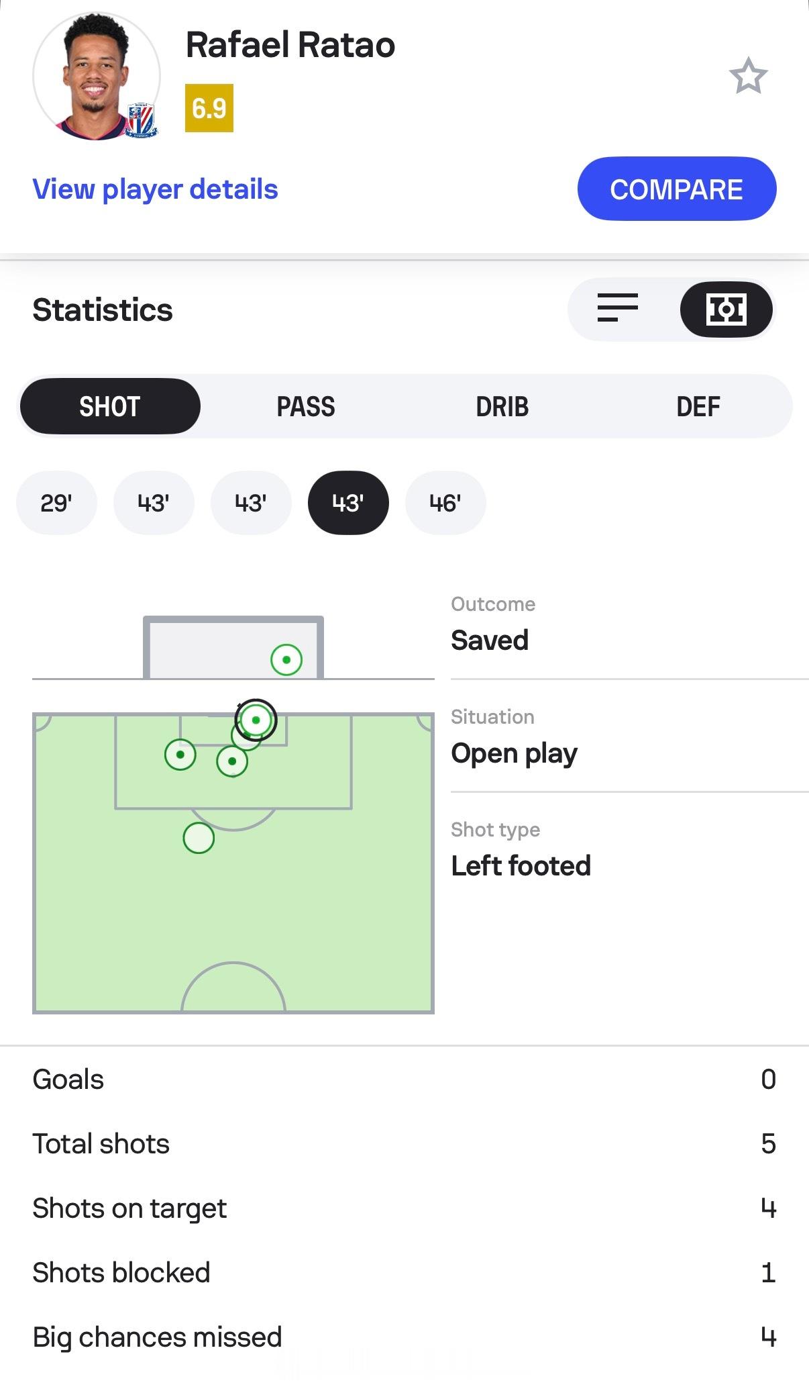
Task: Click the highlighted 43' shot chip
Action: 348,503
